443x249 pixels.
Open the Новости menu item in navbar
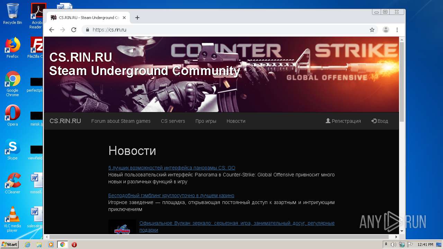point(236,121)
